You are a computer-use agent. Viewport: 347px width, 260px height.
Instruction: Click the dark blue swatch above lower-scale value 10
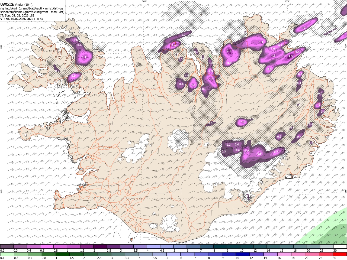(242, 254)
